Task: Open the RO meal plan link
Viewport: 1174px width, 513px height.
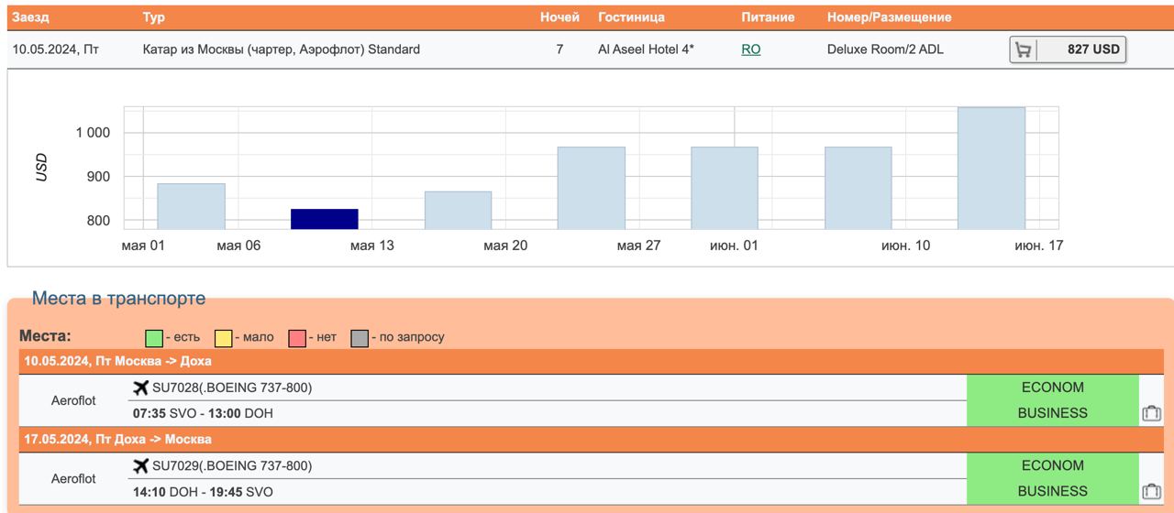Action: point(750,49)
